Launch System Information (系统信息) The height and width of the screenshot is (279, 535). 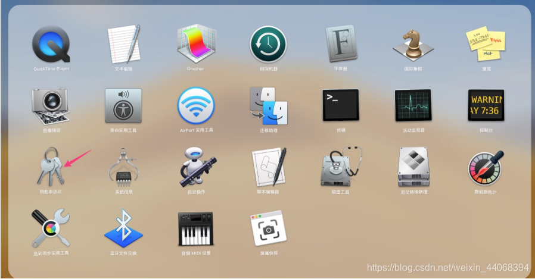click(x=123, y=167)
